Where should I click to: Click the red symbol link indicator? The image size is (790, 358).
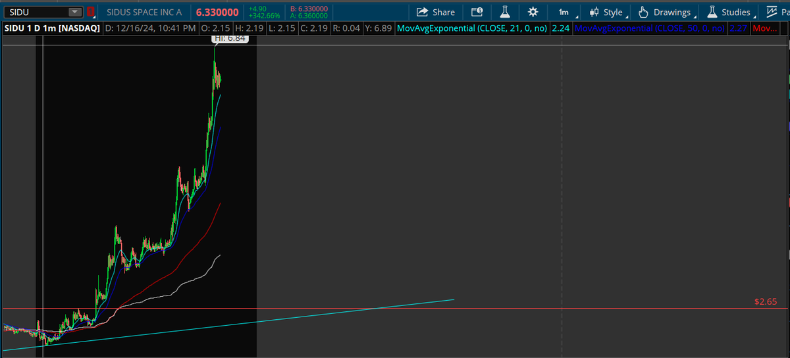click(x=91, y=12)
